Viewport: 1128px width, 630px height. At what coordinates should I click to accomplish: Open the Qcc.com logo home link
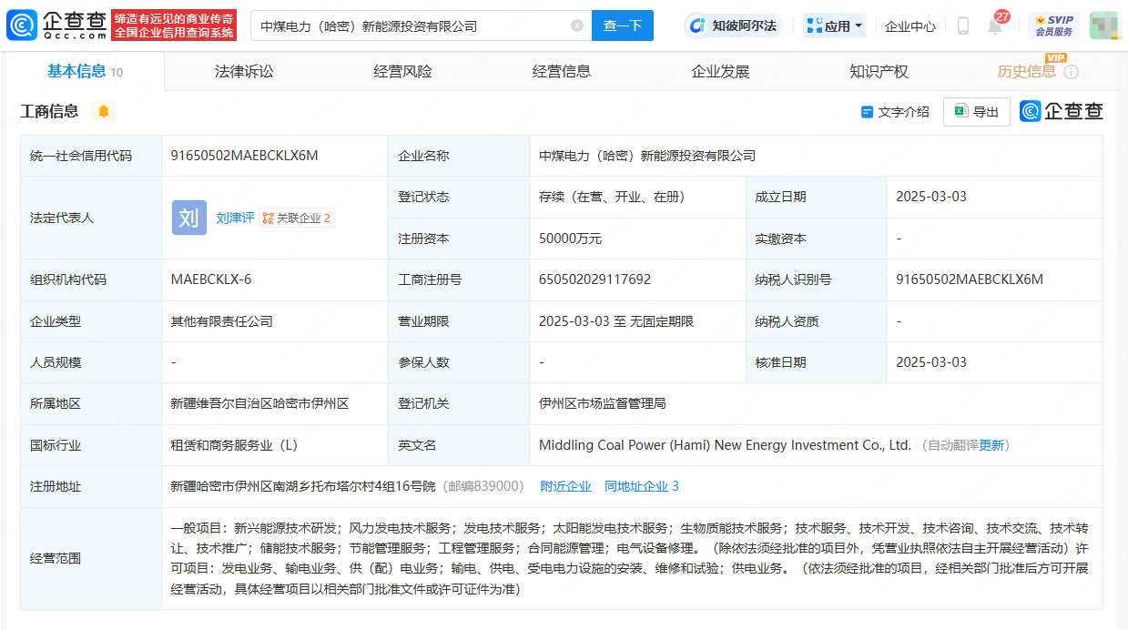pos(56,25)
